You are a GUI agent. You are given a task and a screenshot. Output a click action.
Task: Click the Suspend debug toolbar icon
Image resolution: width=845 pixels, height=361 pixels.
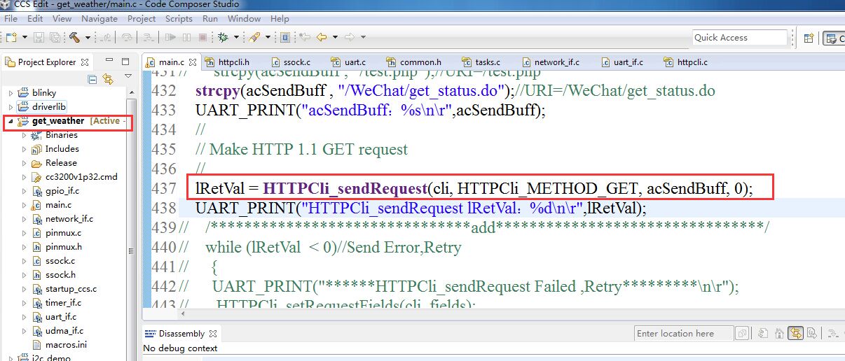[187, 37]
